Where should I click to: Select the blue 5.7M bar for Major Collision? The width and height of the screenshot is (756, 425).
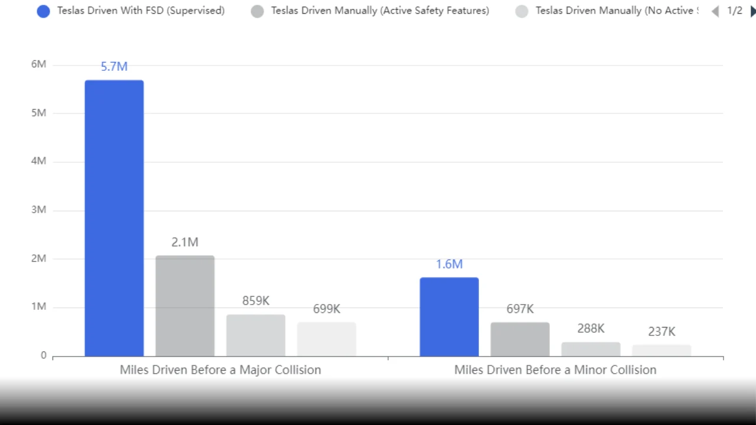coord(114,218)
